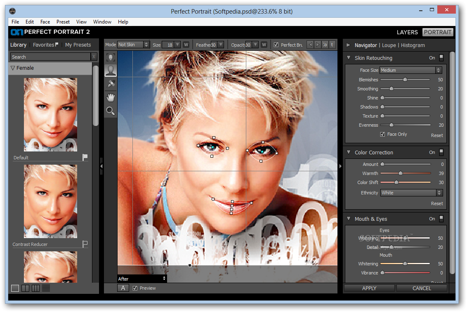
Task: Select the retouch brush tool
Action: (111, 84)
